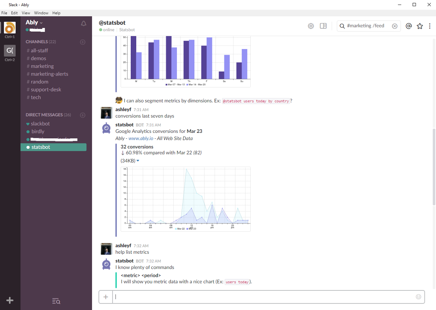
Task: Click in the message input field
Action: [x=269, y=297]
